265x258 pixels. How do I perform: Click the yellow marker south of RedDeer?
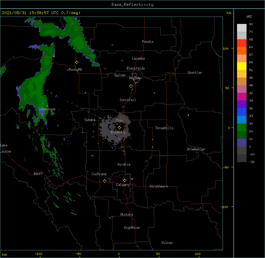(131, 86)
